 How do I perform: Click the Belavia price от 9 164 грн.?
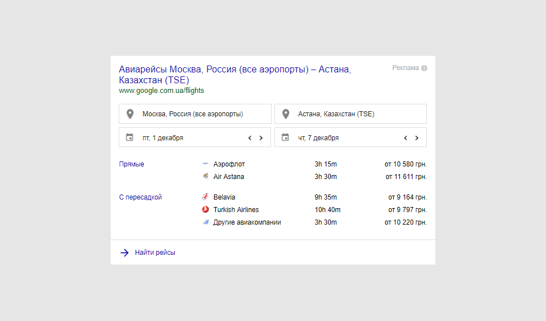coord(407,197)
